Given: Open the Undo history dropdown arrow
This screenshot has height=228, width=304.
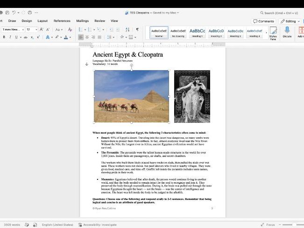Looking at the screenshot, I should pyautogui.click(x=18, y=13).
